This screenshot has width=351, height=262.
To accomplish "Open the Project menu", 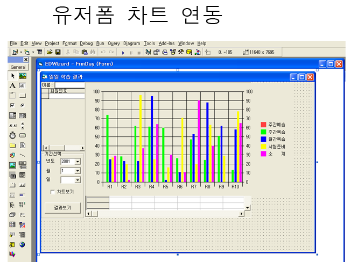I will [x=52, y=43].
